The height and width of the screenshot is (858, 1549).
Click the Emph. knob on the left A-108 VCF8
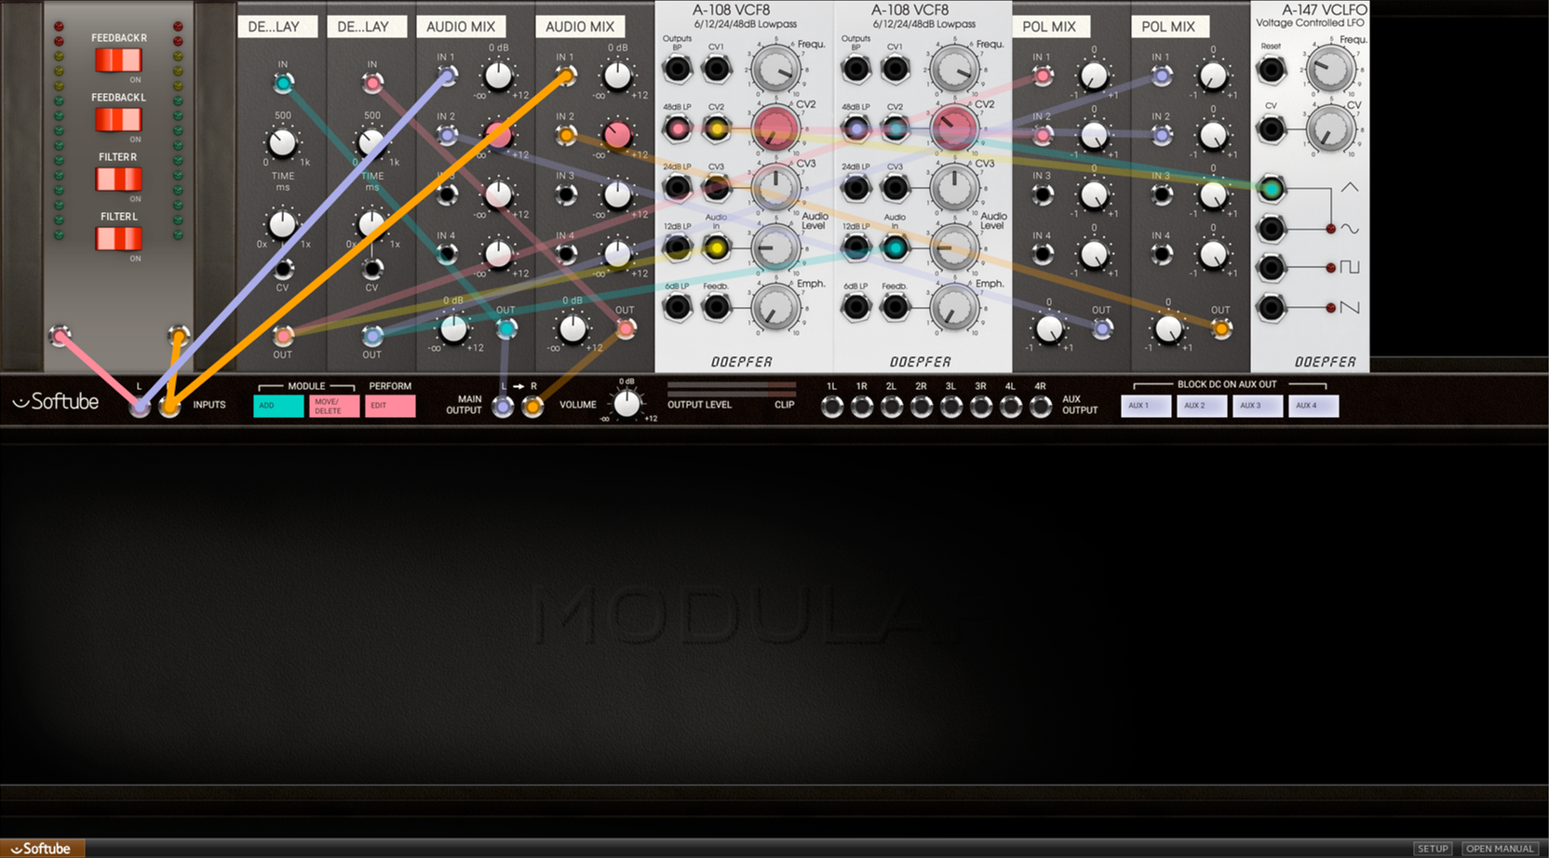pos(774,307)
